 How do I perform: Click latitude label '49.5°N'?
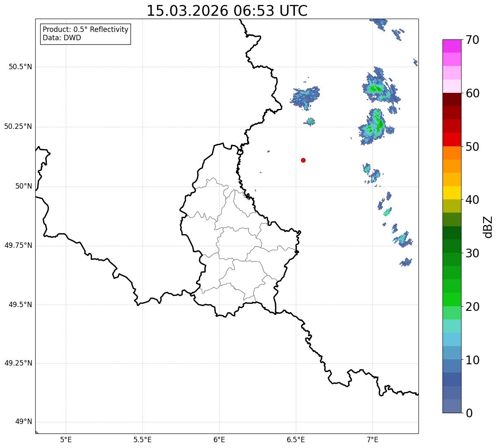(x=20, y=305)
